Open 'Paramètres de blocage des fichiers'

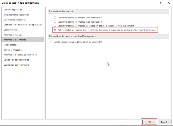pyautogui.click(x=20, y=55)
